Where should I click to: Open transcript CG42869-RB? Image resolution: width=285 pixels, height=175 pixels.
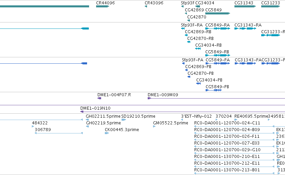point(198,32)
